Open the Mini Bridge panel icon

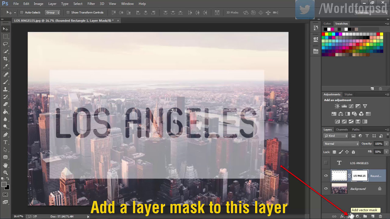(316, 52)
